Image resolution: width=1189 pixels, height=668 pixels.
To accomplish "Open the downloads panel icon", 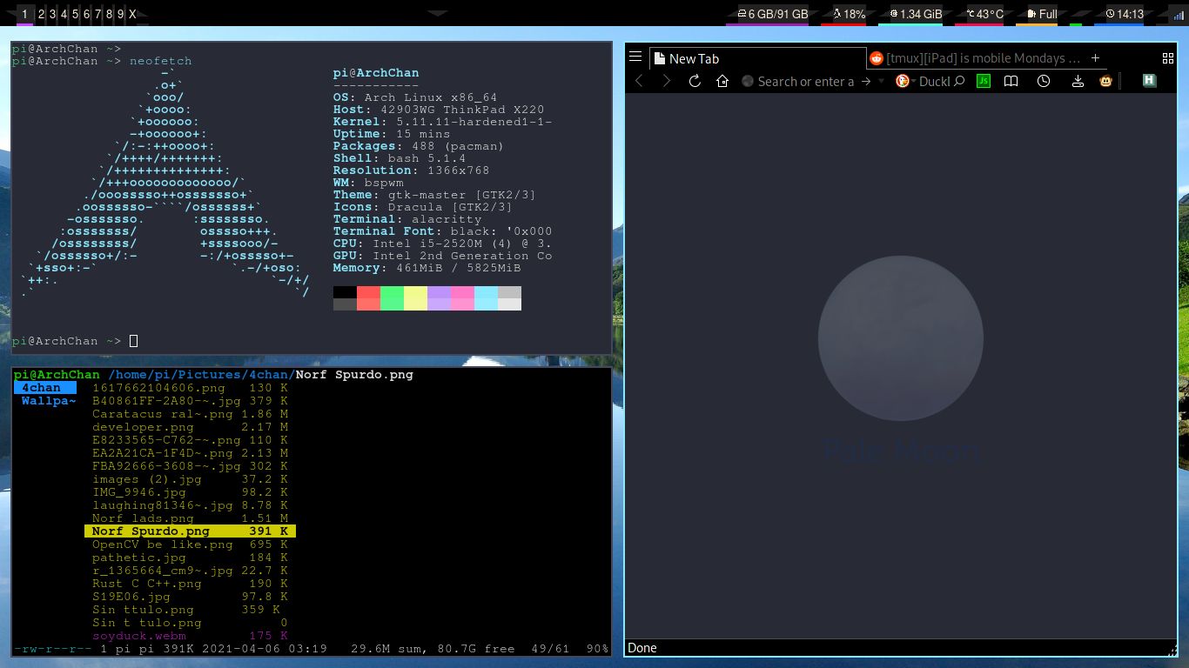I will tap(1078, 80).
